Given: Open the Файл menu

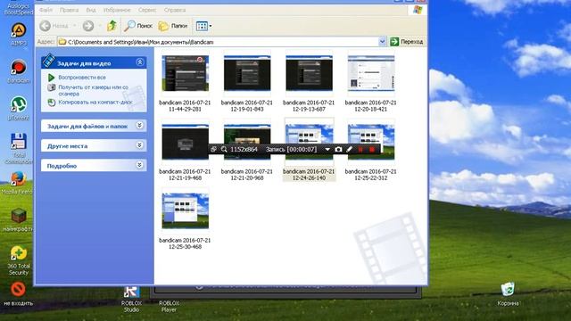Looking at the screenshot, I should (x=46, y=10).
